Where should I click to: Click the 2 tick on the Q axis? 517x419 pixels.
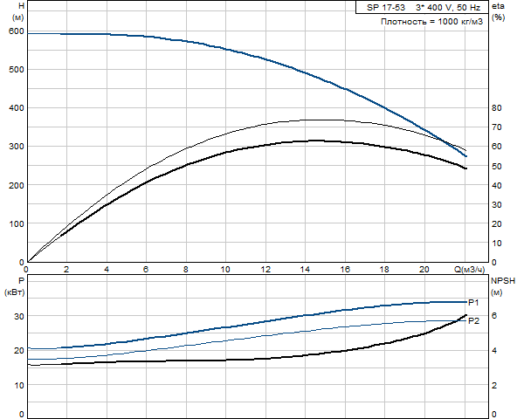(66, 270)
